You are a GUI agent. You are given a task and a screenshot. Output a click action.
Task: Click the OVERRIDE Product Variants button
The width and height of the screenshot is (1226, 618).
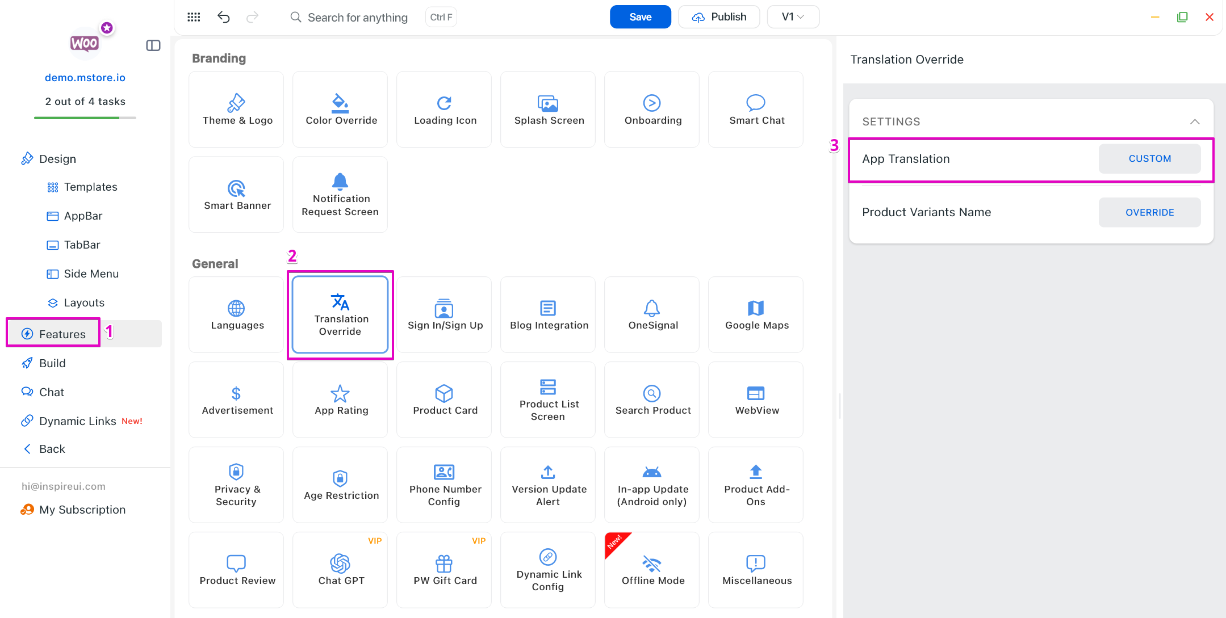click(x=1149, y=212)
